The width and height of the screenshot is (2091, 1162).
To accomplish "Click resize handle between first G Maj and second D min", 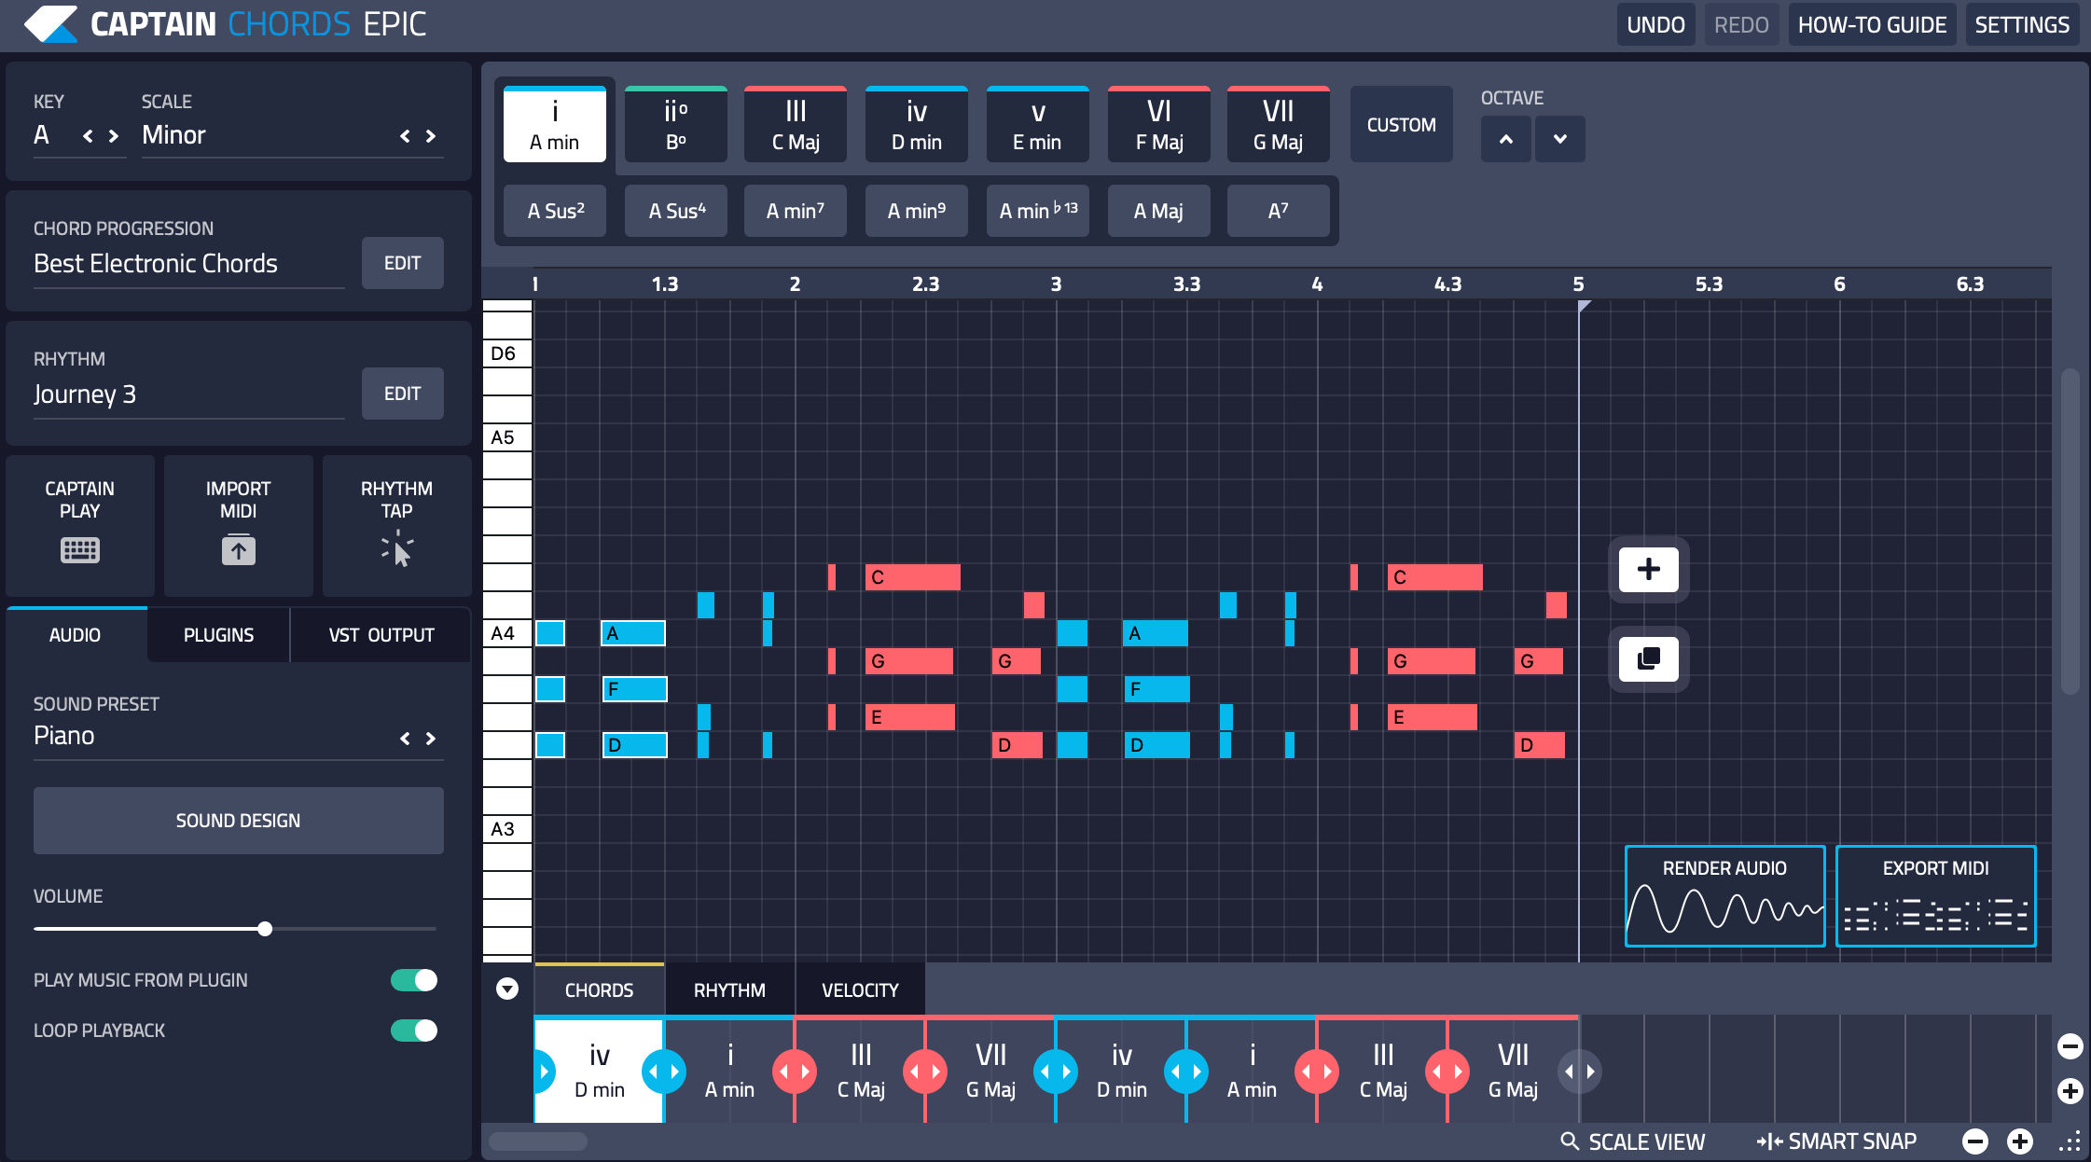I will tap(1056, 1072).
